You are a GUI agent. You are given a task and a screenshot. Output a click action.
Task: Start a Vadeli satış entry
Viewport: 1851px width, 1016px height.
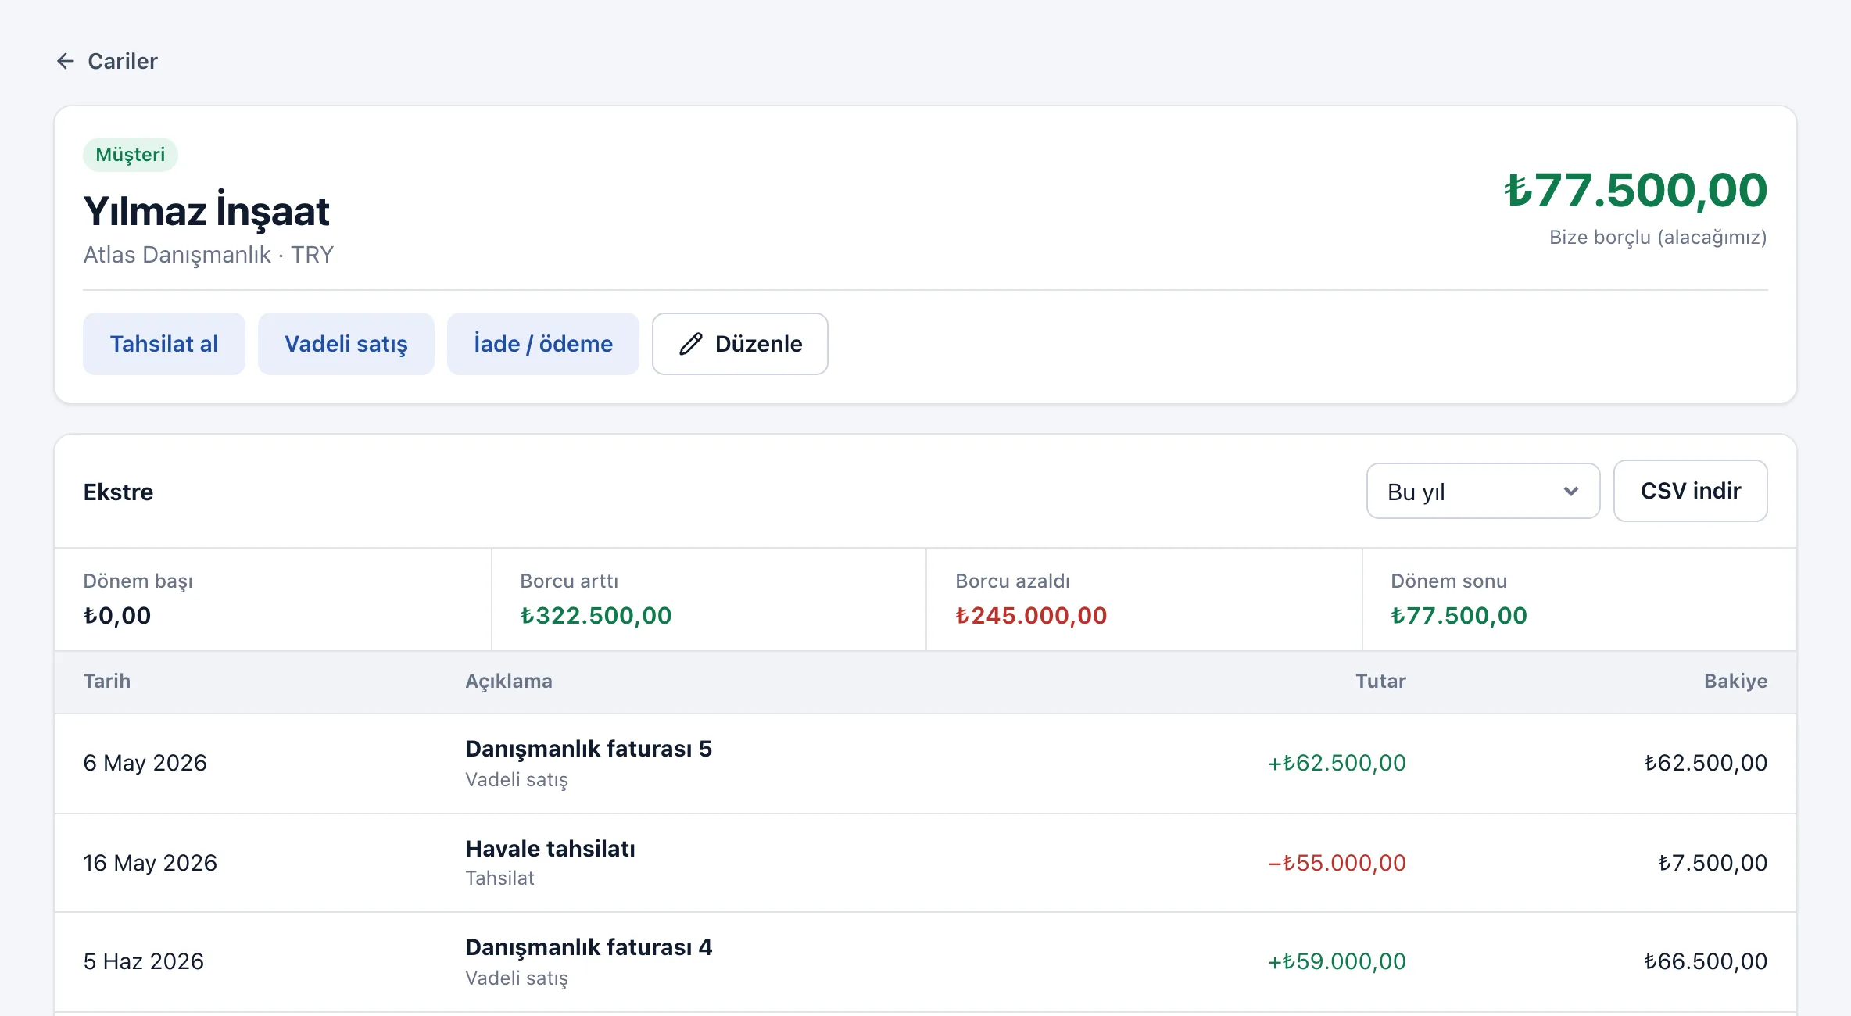pos(346,344)
